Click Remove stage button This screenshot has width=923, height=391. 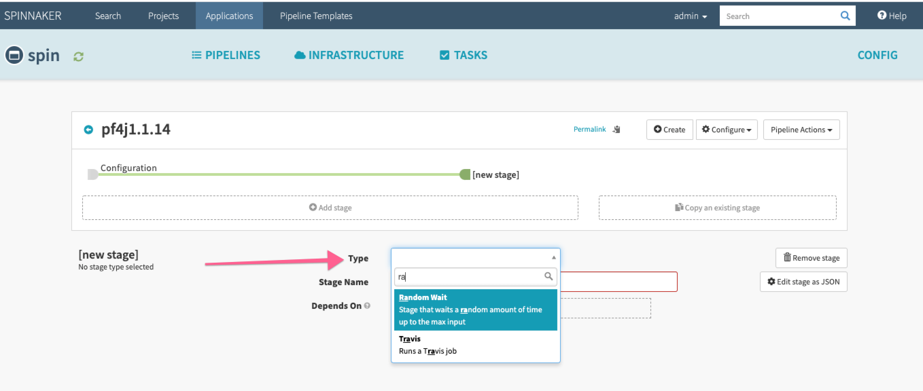click(812, 258)
